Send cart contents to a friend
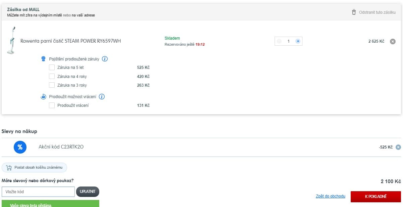The width and height of the screenshot is (403, 207). [x=34, y=167]
